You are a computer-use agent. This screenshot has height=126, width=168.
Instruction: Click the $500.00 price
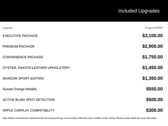[x=154, y=100]
